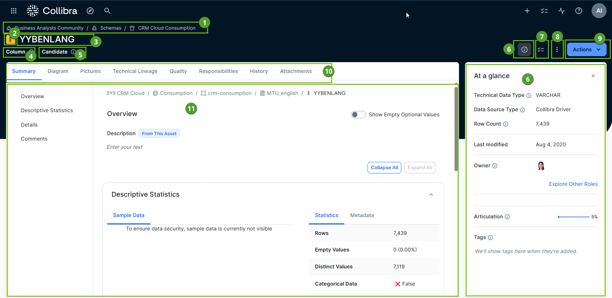This screenshot has width=612, height=298.
Task: Switch to the Technical Lineage tab
Action: tap(135, 71)
